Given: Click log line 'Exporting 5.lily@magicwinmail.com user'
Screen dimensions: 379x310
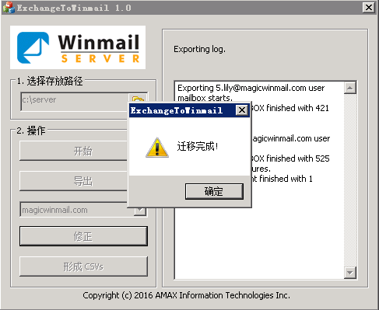Looking at the screenshot, I should tap(251, 88).
